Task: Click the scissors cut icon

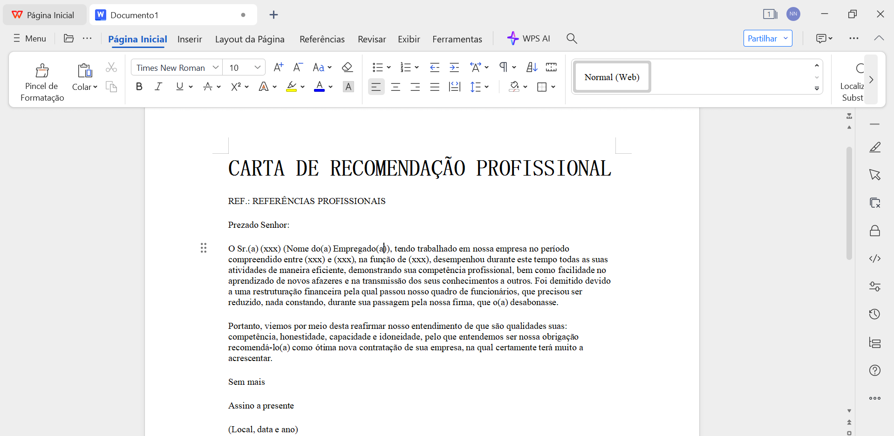Action: (x=111, y=67)
